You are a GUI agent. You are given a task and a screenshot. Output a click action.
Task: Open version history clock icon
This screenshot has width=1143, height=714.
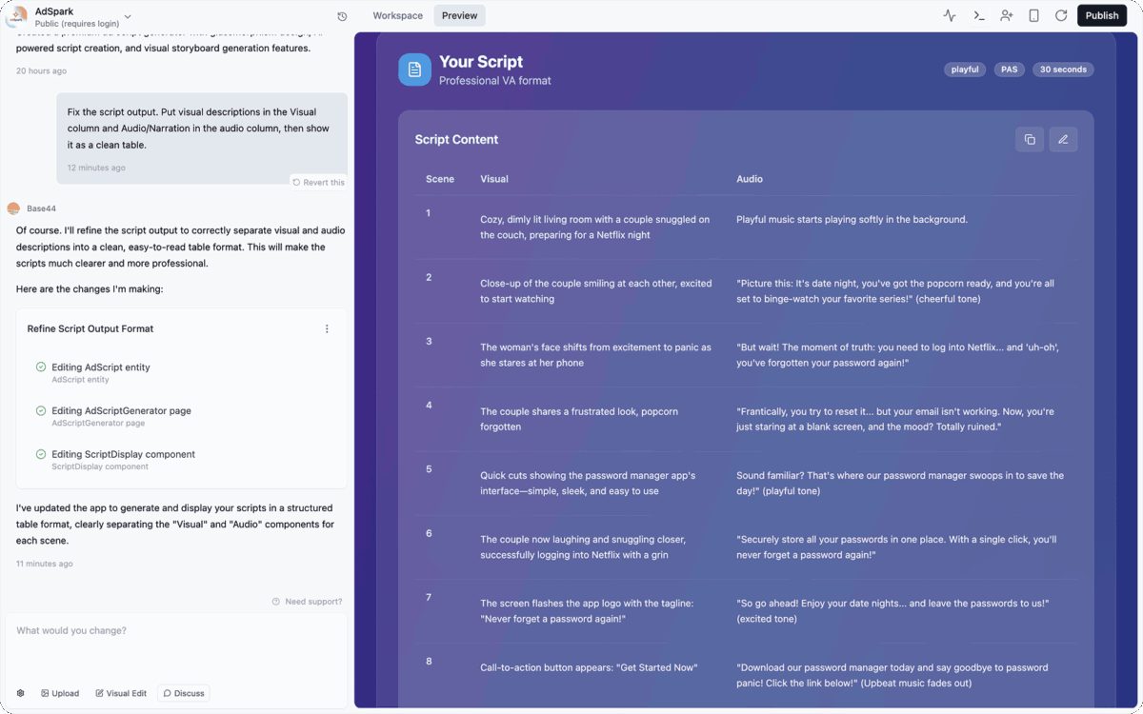pos(342,16)
